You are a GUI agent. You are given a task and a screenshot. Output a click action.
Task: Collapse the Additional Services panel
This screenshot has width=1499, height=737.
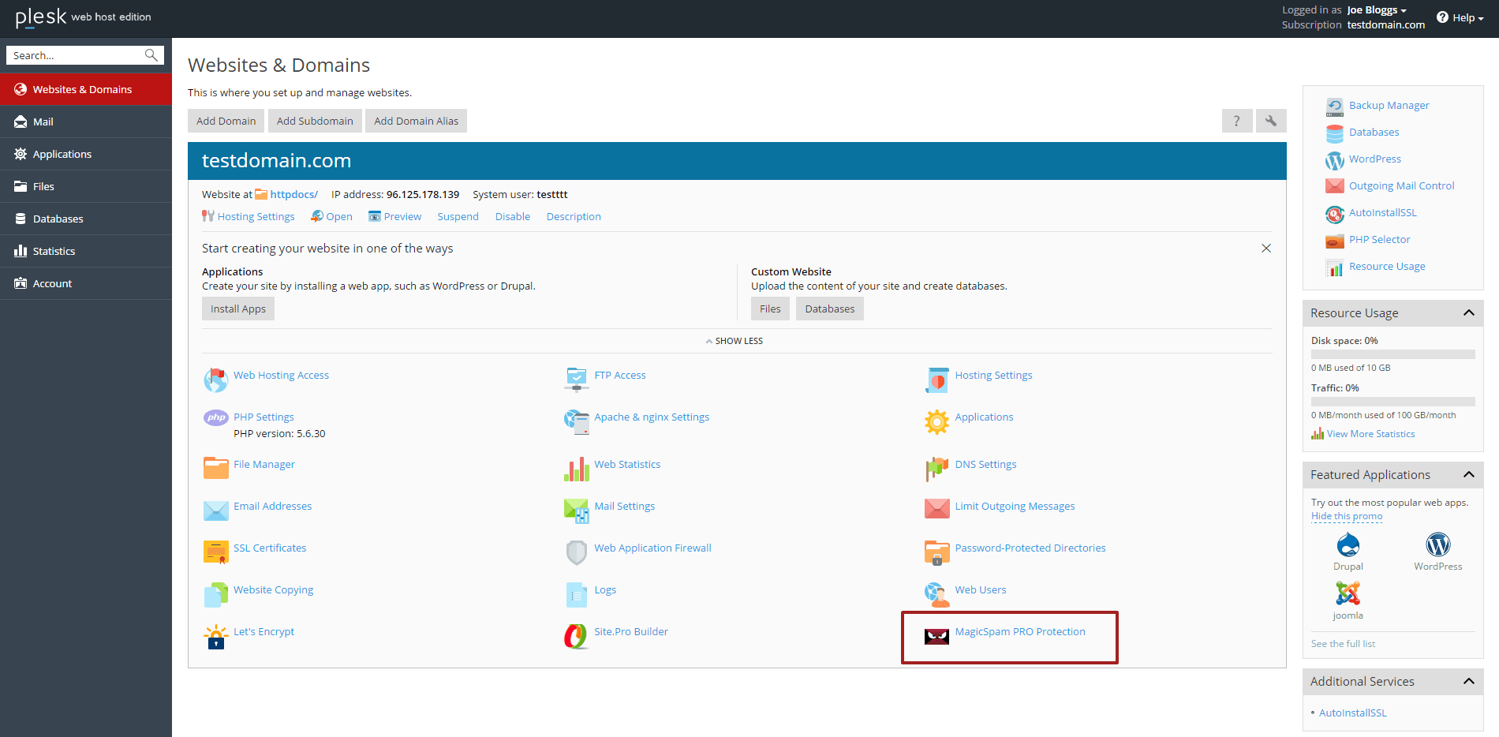click(x=1469, y=681)
